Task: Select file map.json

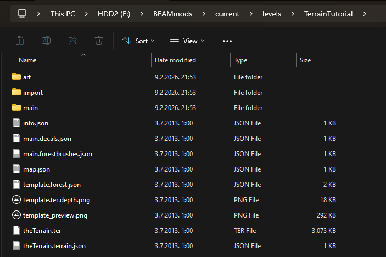Action: click(36, 169)
